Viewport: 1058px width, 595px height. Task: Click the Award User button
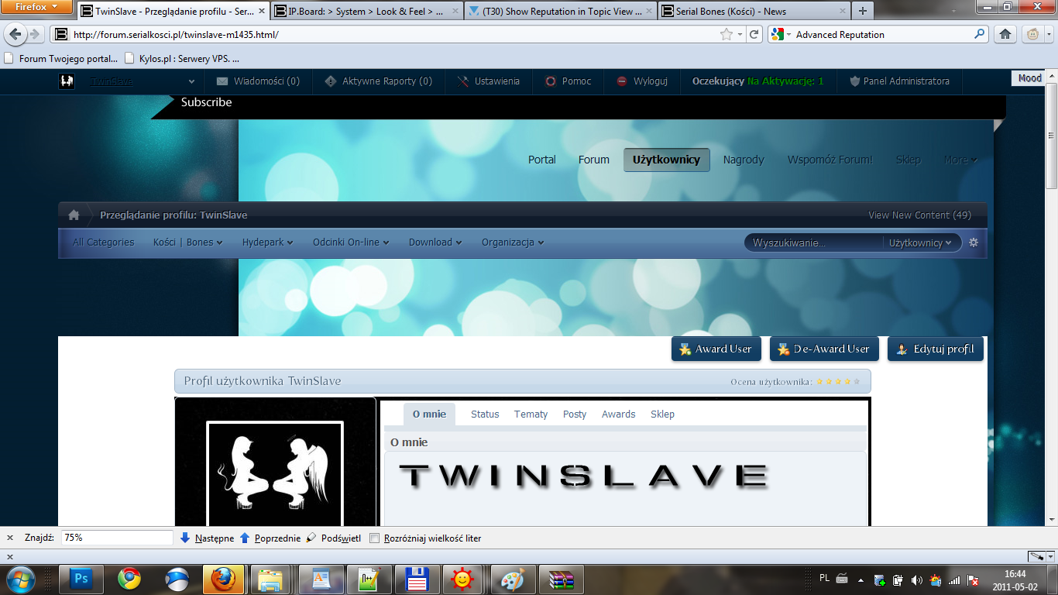[716, 349]
